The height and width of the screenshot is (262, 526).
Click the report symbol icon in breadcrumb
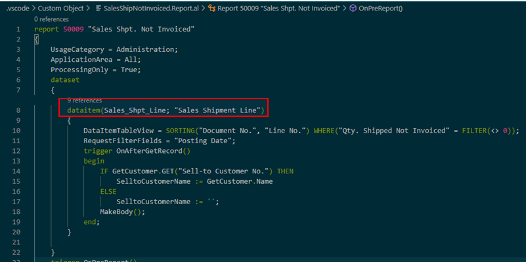pos(211,9)
